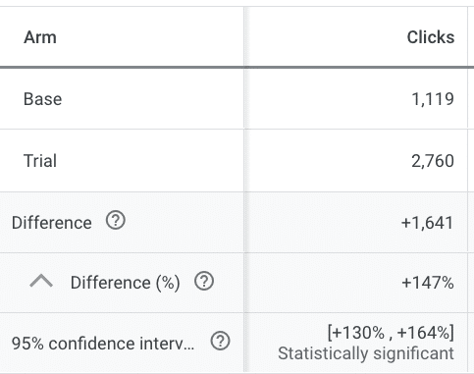Click the Statistically significant label

(x=366, y=353)
